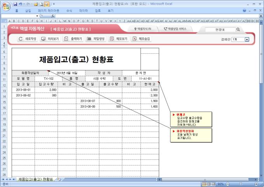This screenshot has width=264, height=187.
Task: Open the 데이터 ribbon tab
Action: click(83, 10)
